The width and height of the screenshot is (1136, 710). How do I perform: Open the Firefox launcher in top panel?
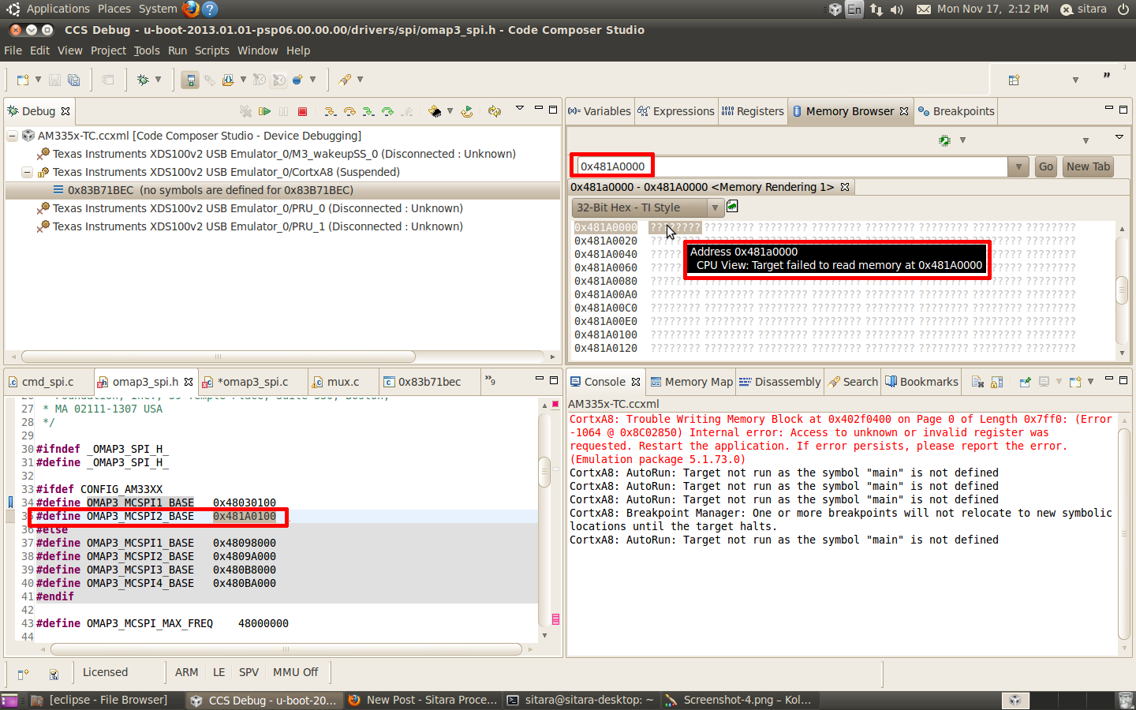[191, 9]
